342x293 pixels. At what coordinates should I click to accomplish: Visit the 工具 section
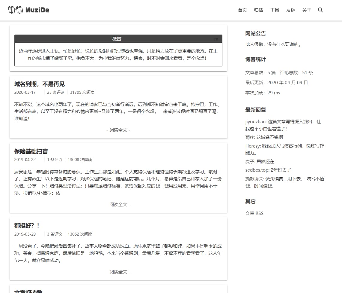pos(275,10)
